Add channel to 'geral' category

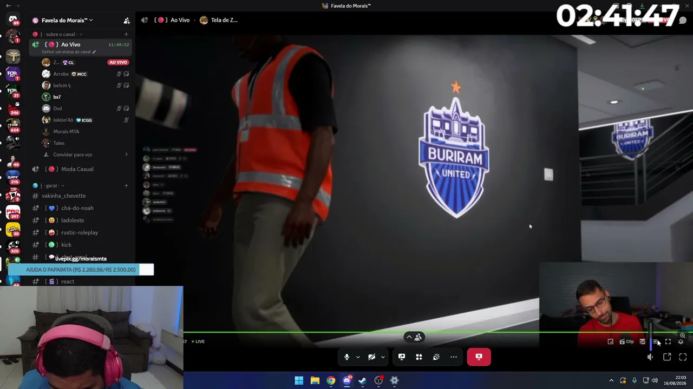[x=126, y=185]
